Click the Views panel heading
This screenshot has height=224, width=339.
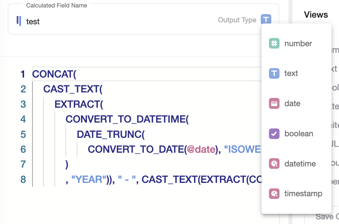[316, 14]
